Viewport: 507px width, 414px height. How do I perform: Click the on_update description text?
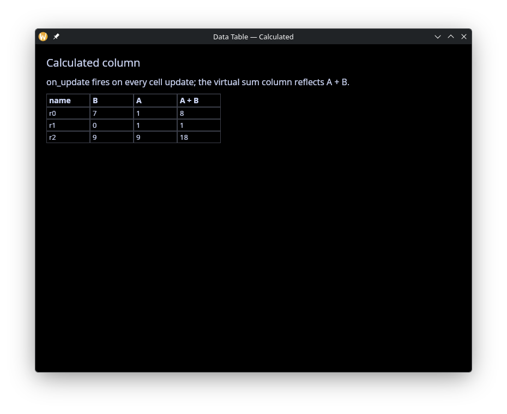pos(198,82)
